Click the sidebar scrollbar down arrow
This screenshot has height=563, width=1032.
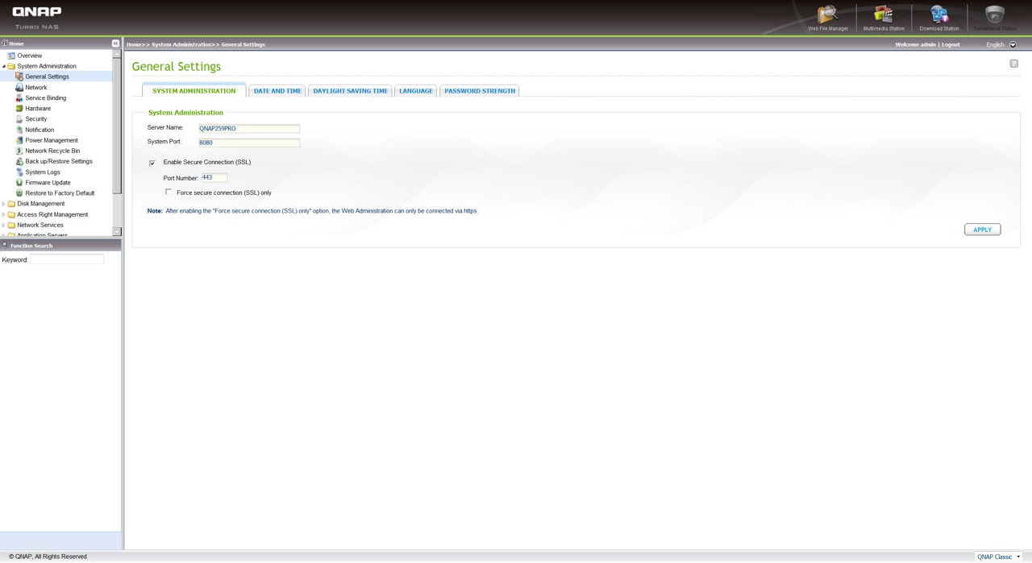(x=117, y=231)
